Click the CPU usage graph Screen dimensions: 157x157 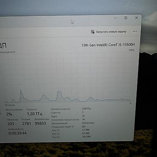(68, 78)
